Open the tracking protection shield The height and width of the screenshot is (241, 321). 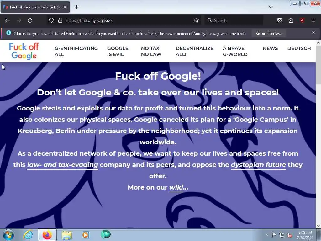point(51,20)
